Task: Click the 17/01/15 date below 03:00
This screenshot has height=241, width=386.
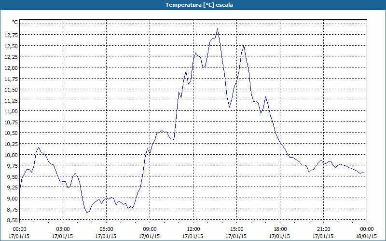Action: (x=62, y=236)
